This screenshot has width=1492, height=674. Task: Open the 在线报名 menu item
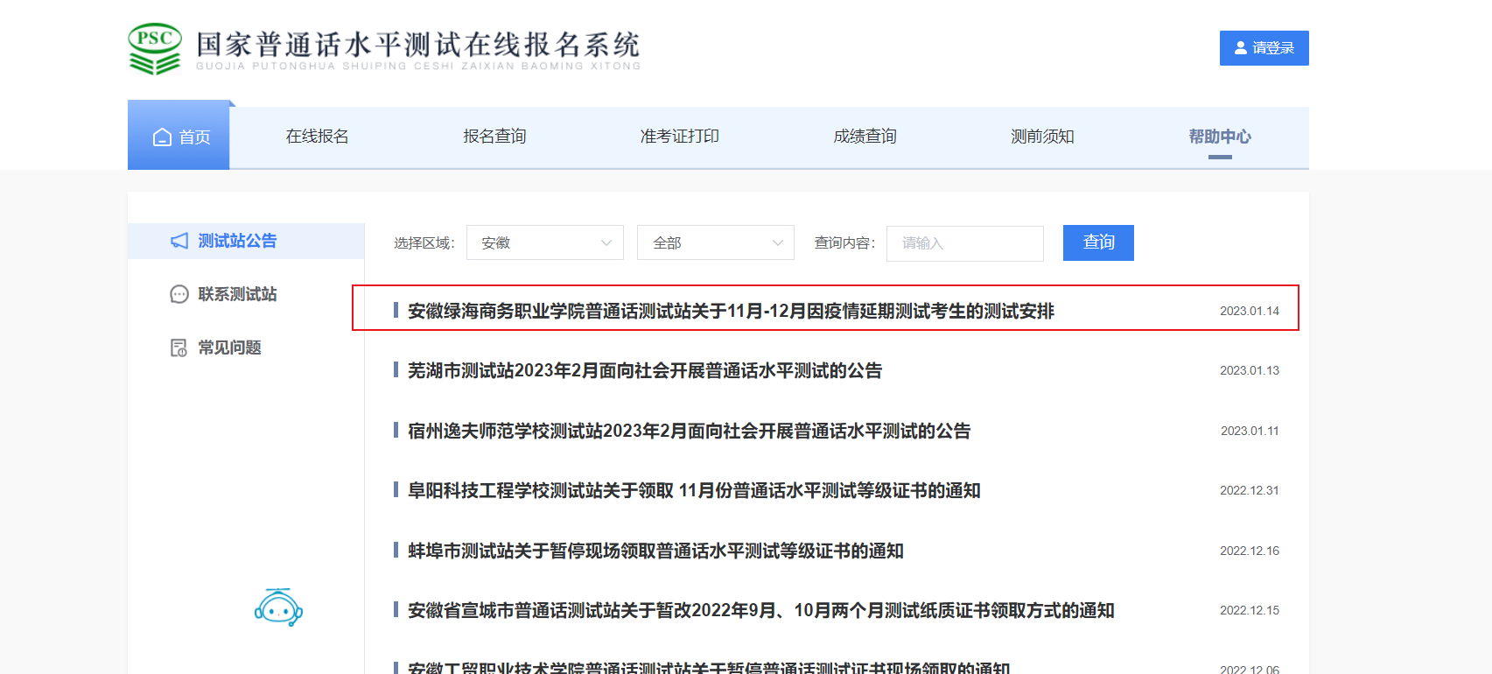click(x=317, y=137)
